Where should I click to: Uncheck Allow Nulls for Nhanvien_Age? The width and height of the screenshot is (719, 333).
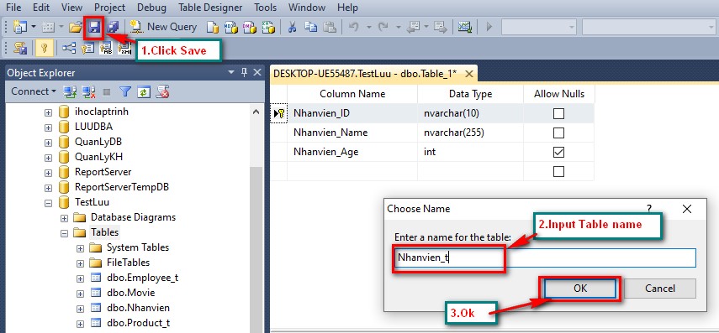point(558,152)
